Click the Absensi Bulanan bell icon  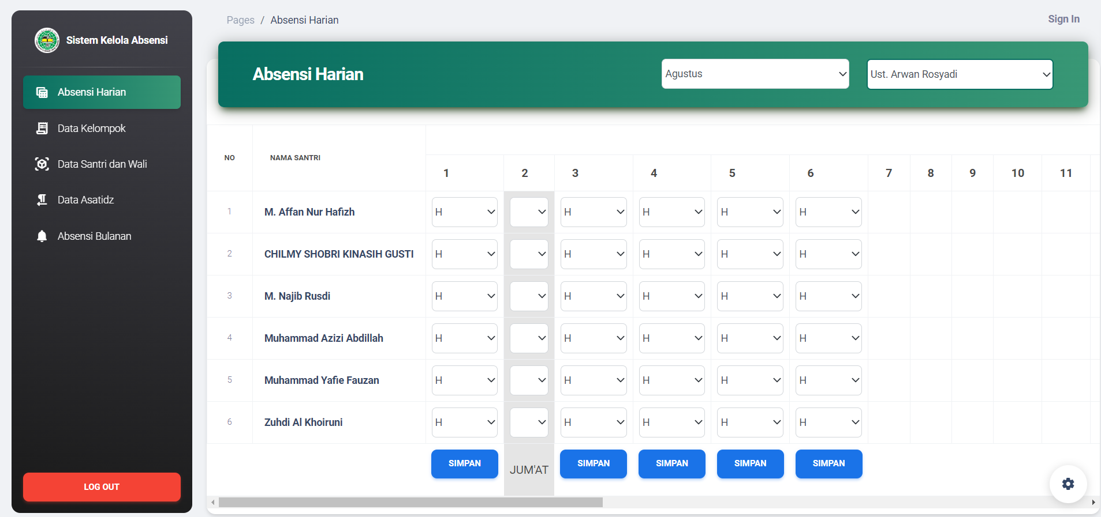click(x=42, y=236)
